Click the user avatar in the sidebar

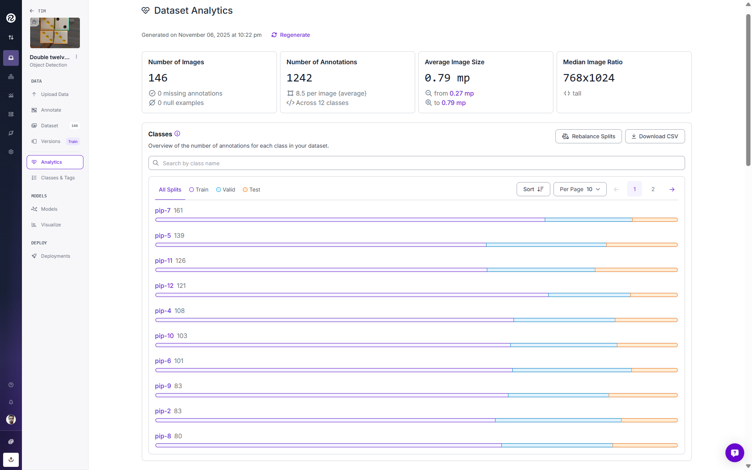[x=11, y=419]
